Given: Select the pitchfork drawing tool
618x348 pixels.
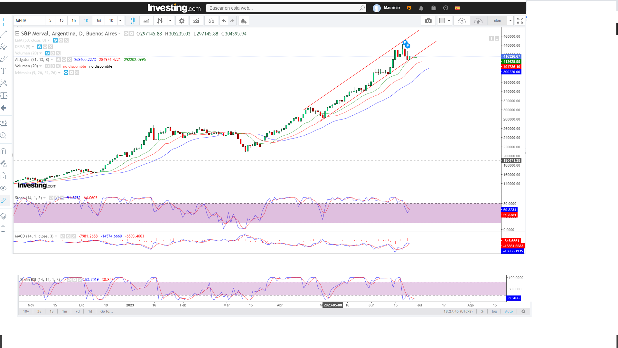Looking at the screenshot, I should [x=4, y=46].
